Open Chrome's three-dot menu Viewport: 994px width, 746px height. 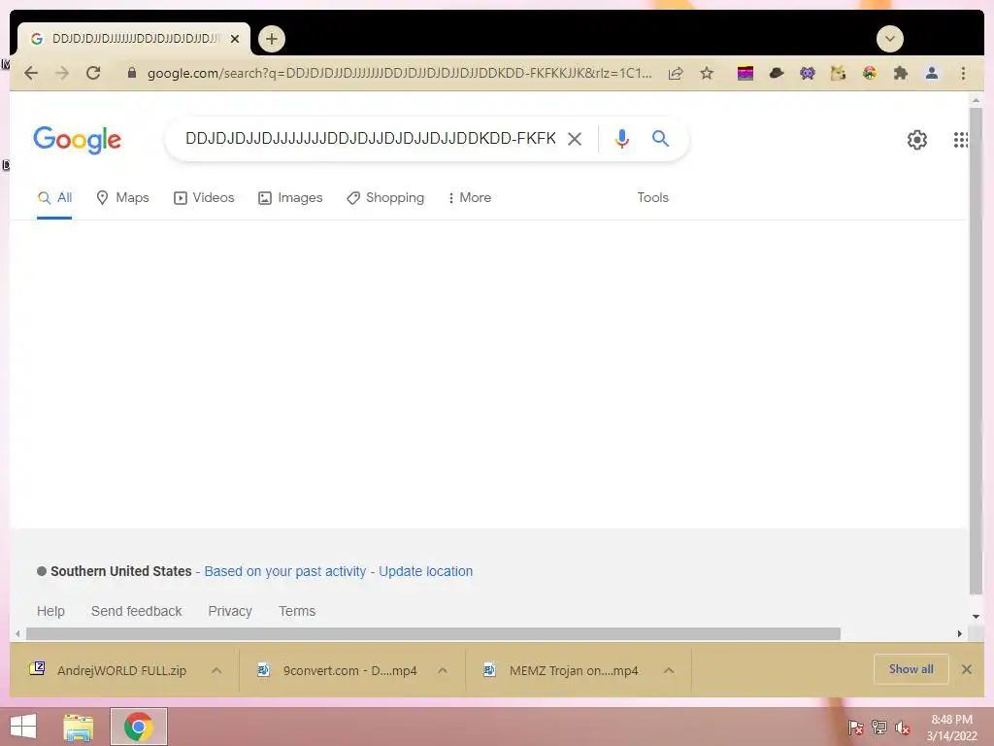[x=963, y=74]
